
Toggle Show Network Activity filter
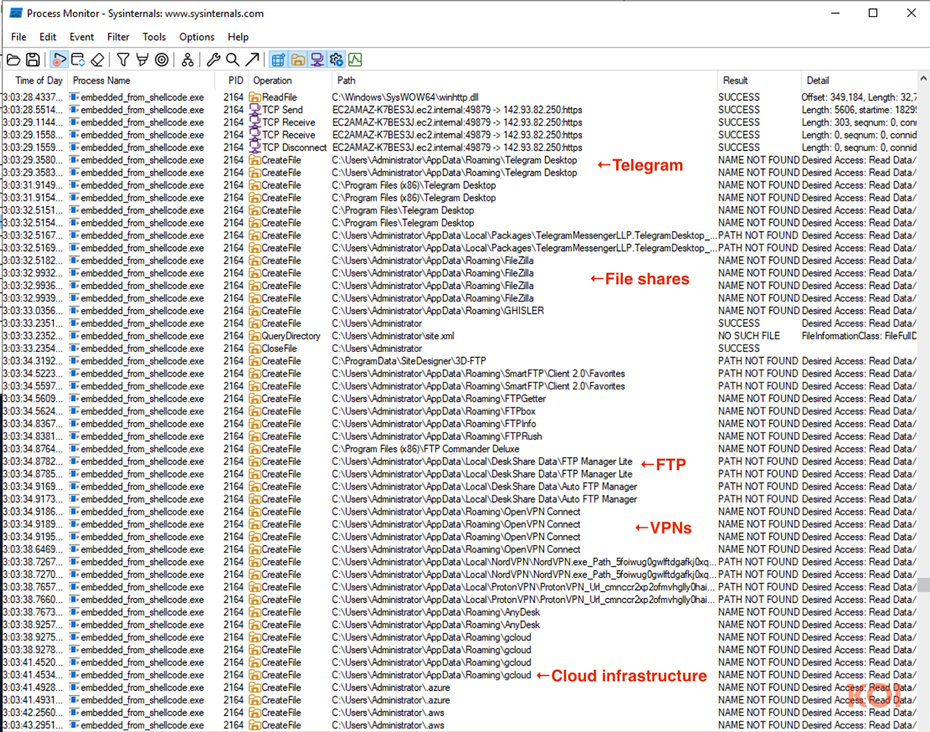coord(317,59)
